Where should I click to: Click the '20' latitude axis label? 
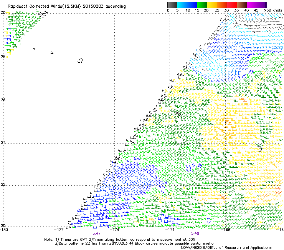pos(3,226)
